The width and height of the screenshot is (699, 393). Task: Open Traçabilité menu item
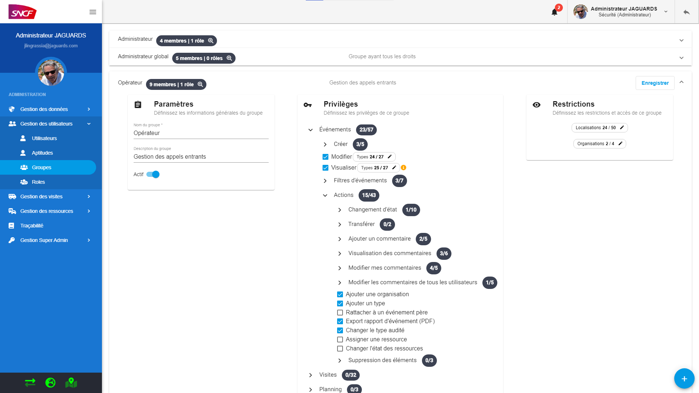[32, 226]
